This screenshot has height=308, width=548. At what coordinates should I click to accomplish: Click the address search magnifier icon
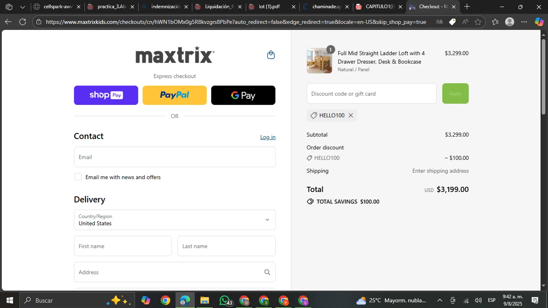pos(267,272)
